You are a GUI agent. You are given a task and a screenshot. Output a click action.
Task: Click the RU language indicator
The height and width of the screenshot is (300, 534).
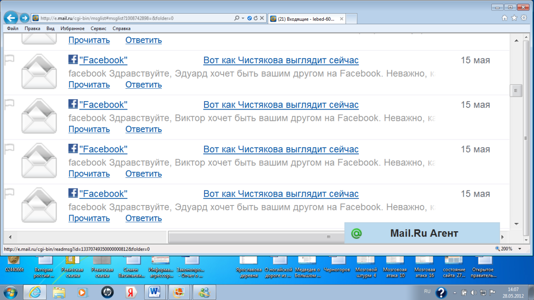[x=427, y=291]
